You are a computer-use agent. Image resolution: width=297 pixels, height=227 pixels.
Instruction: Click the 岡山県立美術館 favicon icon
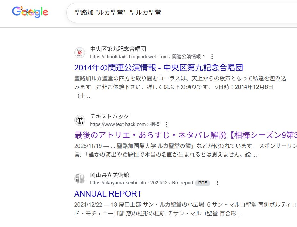(80, 179)
